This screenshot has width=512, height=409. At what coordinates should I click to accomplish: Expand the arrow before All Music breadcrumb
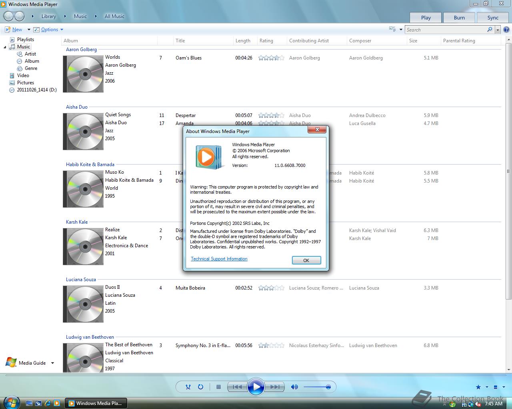(x=96, y=16)
